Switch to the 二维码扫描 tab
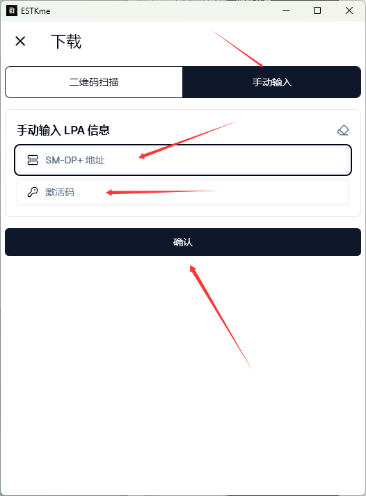The image size is (366, 496). 94,82
